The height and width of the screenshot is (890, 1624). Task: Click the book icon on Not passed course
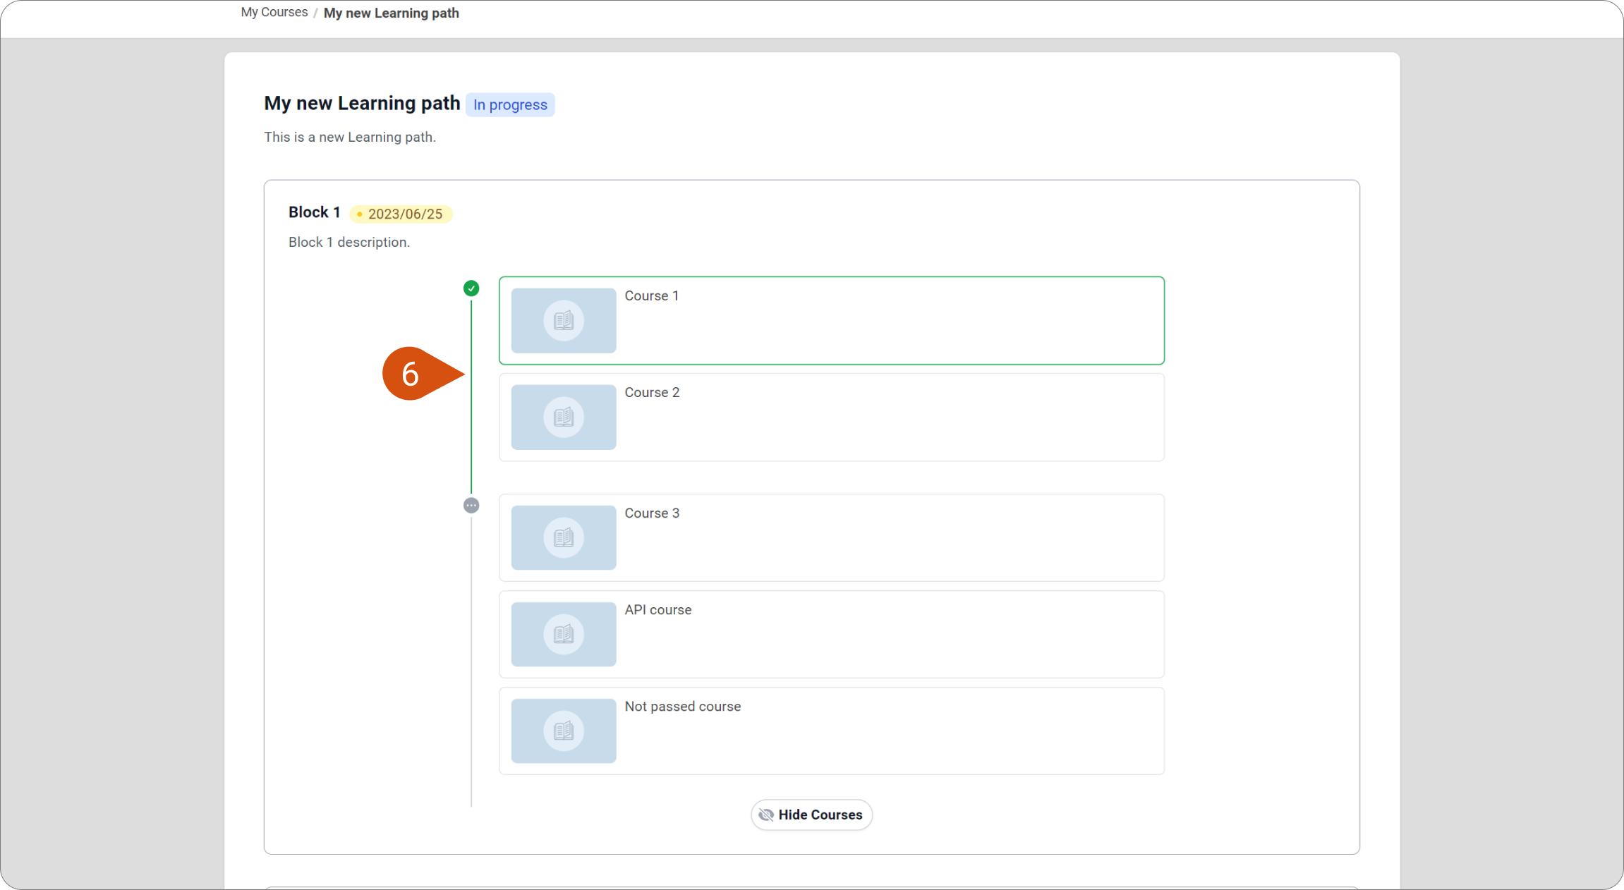point(562,731)
